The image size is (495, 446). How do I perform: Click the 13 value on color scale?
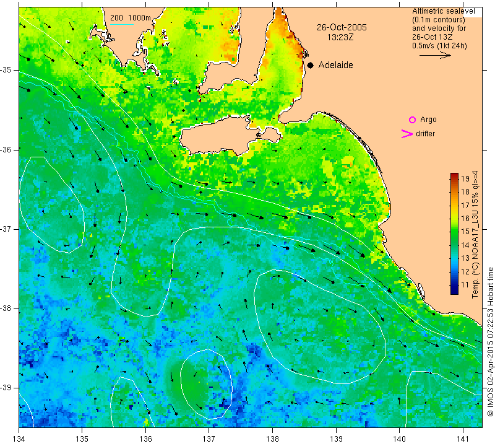465,258
